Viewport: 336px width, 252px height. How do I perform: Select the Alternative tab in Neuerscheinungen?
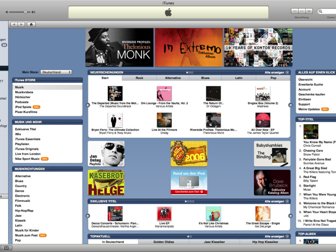[x=173, y=78]
